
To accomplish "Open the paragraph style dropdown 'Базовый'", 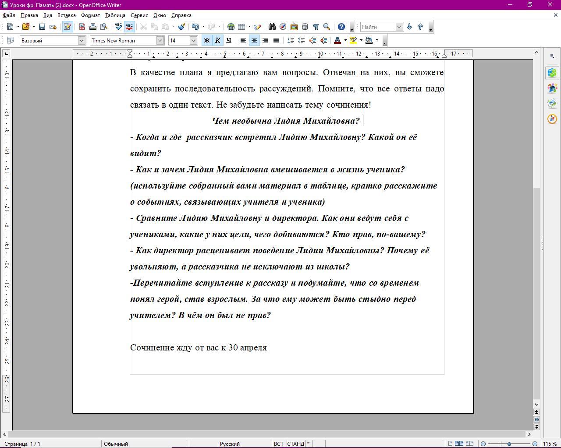I will [x=81, y=40].
